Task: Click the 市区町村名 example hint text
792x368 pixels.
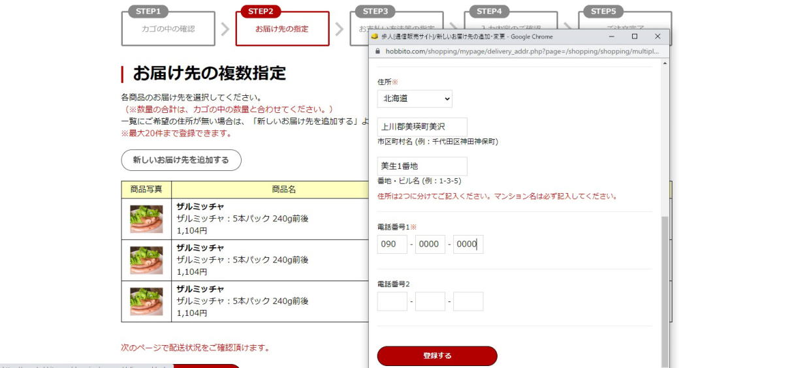Action: tap(437, 142)
